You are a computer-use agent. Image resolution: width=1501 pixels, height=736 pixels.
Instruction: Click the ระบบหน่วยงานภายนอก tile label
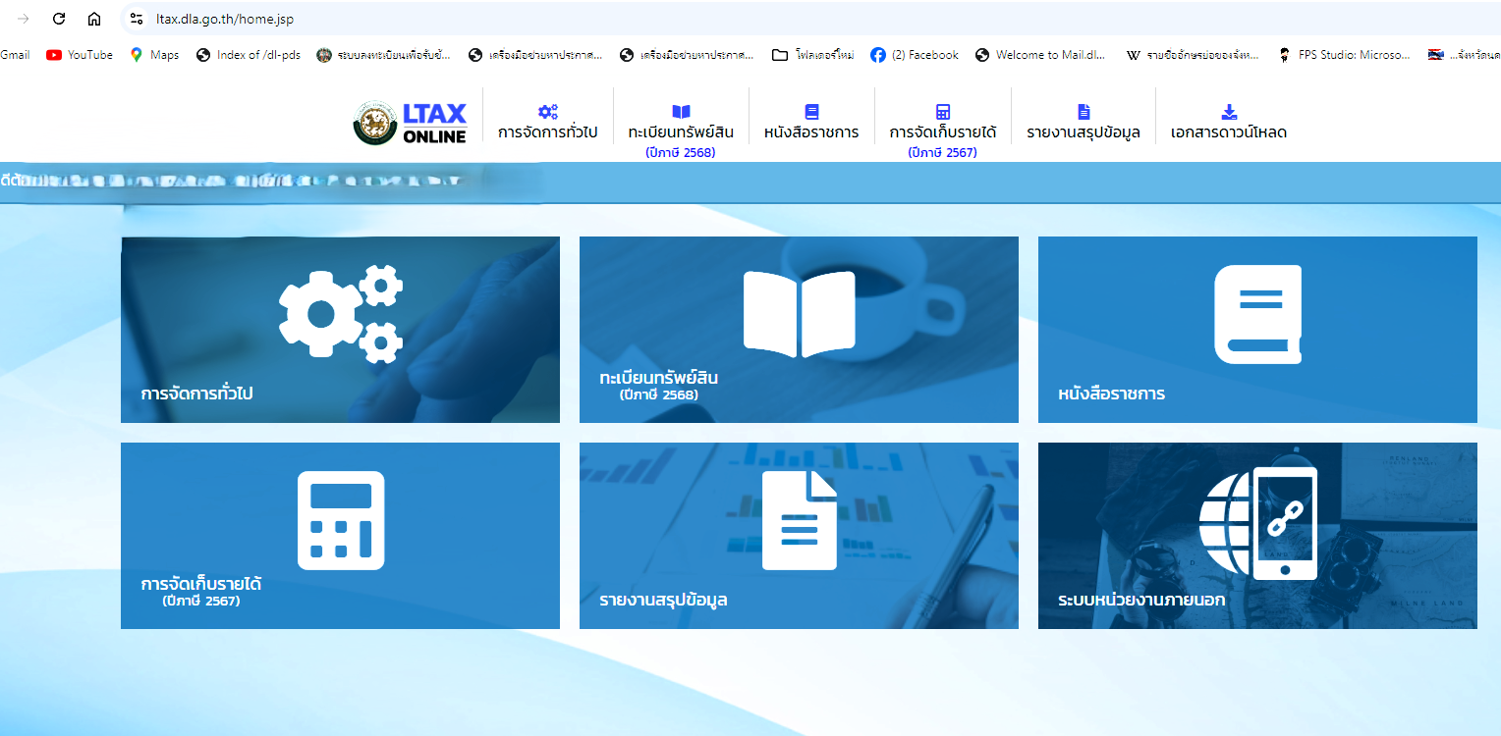pos(1140,600)
